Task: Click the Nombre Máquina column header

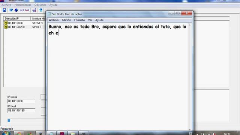Action: [38, 18]
